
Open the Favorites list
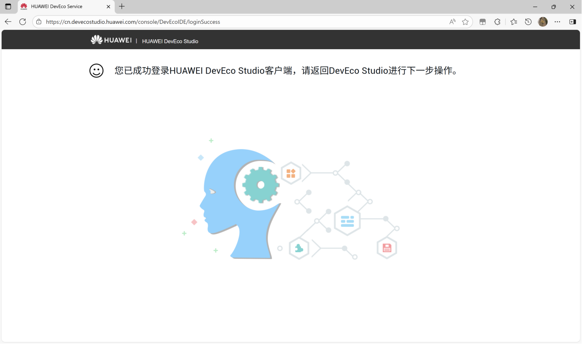tap(514, 22)
